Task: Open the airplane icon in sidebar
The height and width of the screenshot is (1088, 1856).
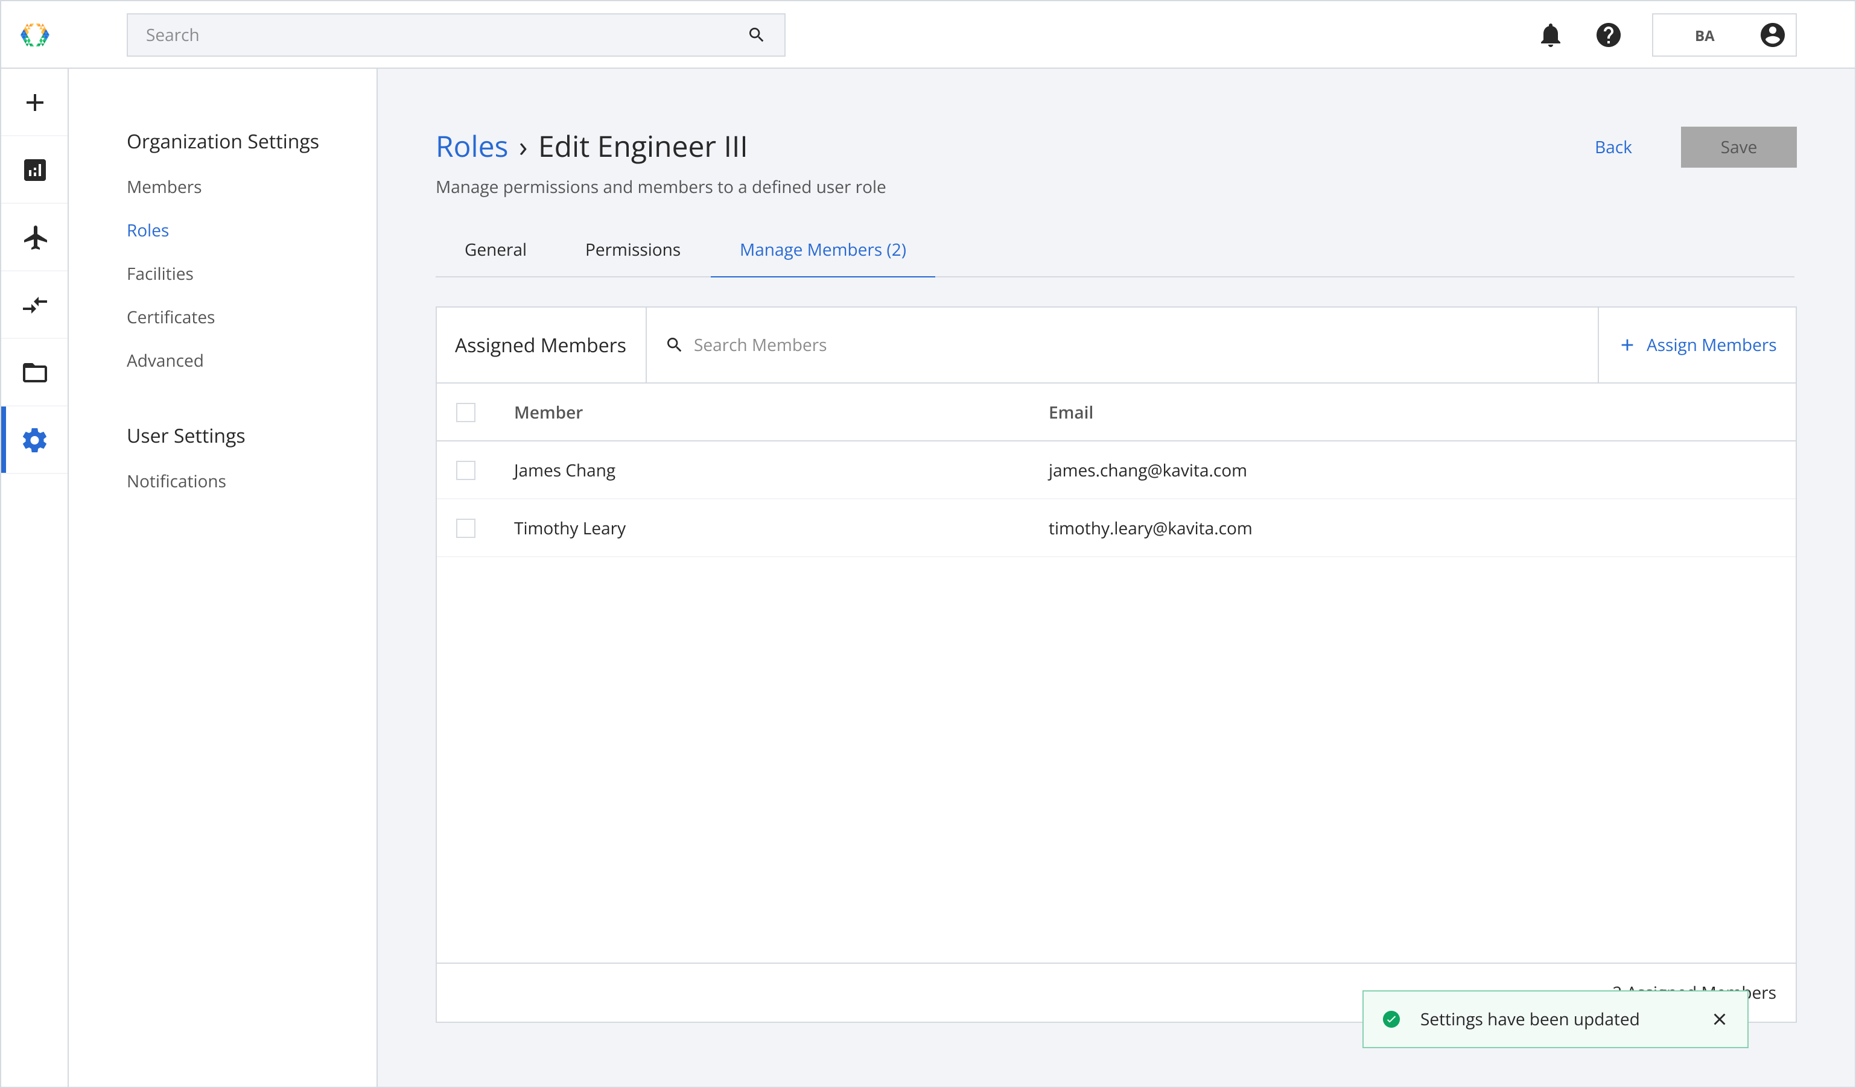Action: [34, 238]
